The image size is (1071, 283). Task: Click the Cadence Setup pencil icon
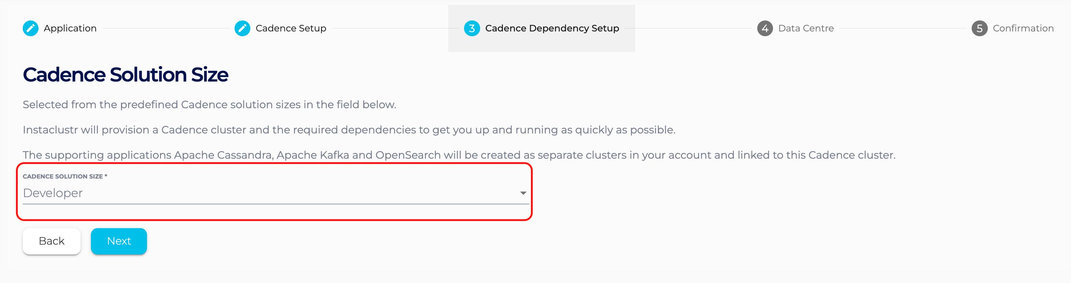pyautogui.click(x=242, y=28)
